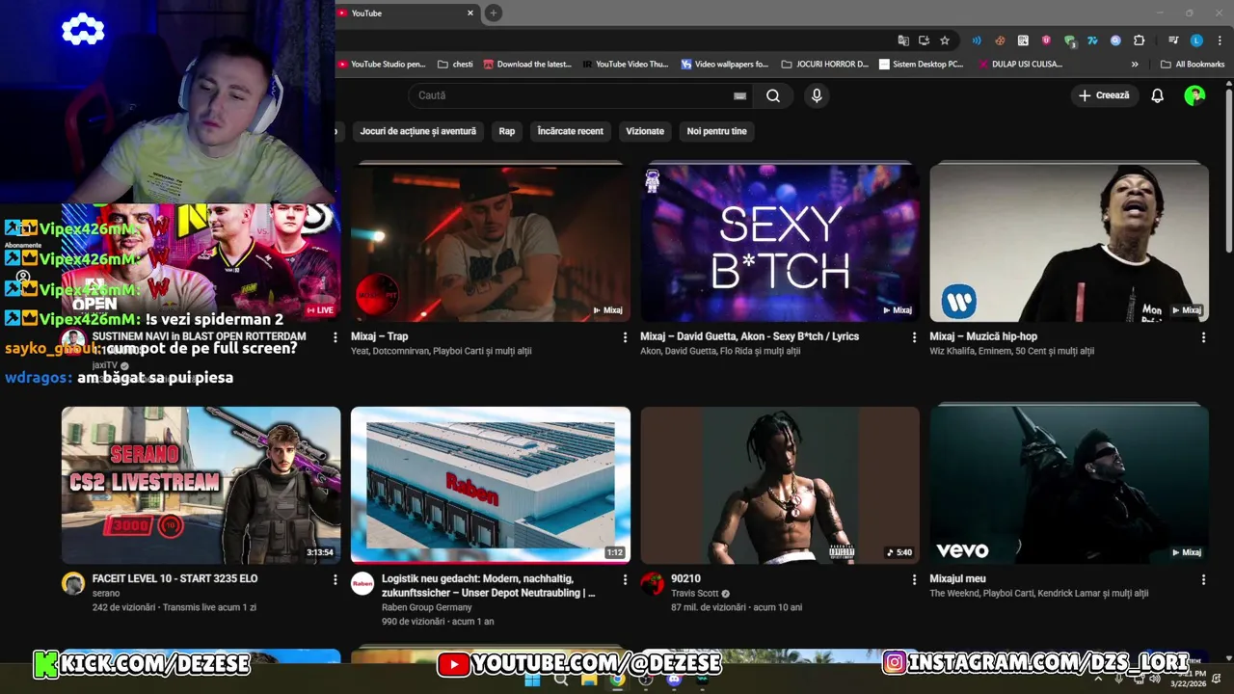Click the 'Travis Scott' channel name
Screen dimensions: 1234x694
[695, 594]
